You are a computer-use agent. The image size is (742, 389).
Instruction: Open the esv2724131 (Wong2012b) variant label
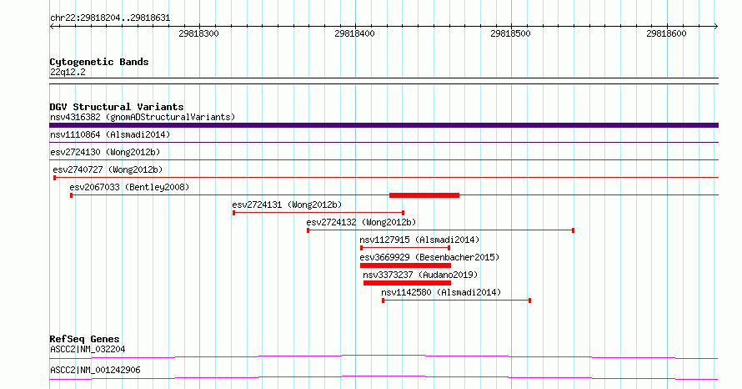click(287, 205)
